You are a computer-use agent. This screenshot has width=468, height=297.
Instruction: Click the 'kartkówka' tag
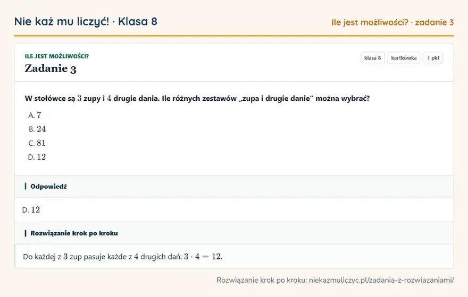(404, 58)
